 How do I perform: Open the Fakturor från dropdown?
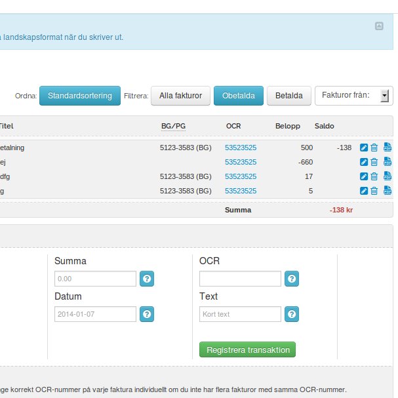[x=353, y=96]
